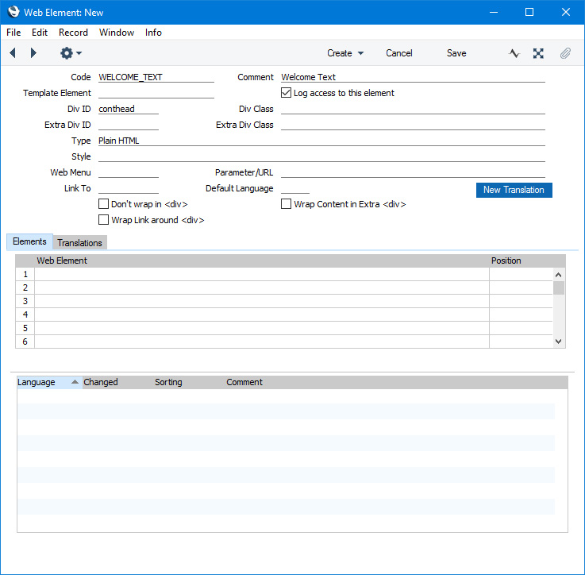Minimize the Web Element window
This screenshot has height=575, width=585.
(494, 12)
